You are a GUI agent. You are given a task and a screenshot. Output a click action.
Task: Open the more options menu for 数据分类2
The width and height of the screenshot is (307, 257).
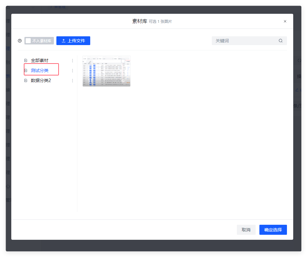(73, 80)
